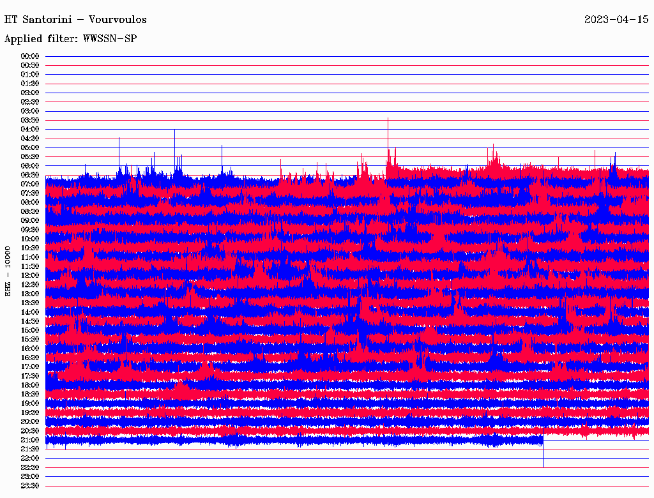Click the 07:30 time label
The width and height of the screenshot is (654, 498).
point(30,193)
